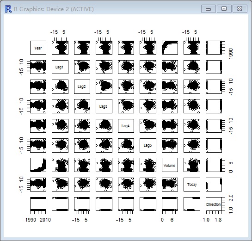This screenshot has height=241, width=252.
Task: Click the right axis label '2.0' near Direction row
Action: (231, 198)
